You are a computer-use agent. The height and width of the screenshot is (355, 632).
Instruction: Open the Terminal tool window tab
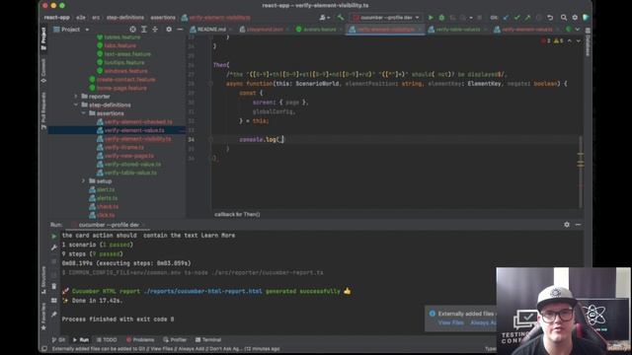(x=208, y=339)
